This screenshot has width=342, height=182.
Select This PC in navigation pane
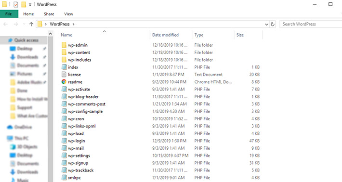21,138
